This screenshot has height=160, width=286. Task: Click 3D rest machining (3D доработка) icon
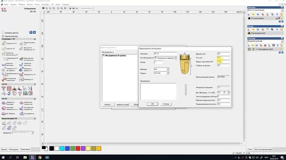point(21,114)
